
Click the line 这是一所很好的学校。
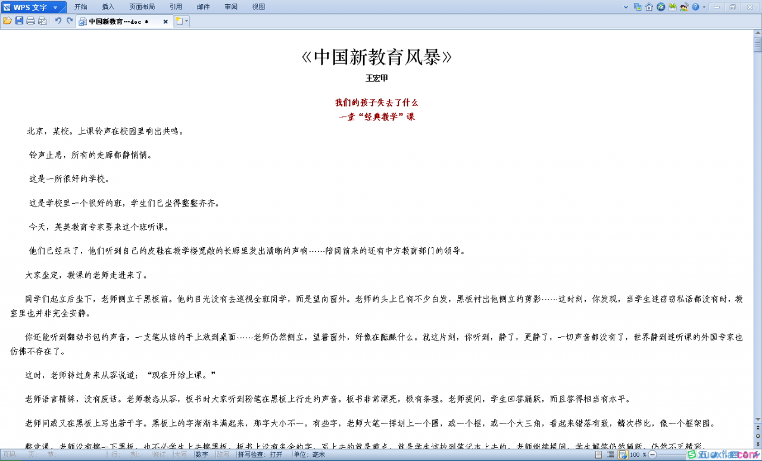70,179
